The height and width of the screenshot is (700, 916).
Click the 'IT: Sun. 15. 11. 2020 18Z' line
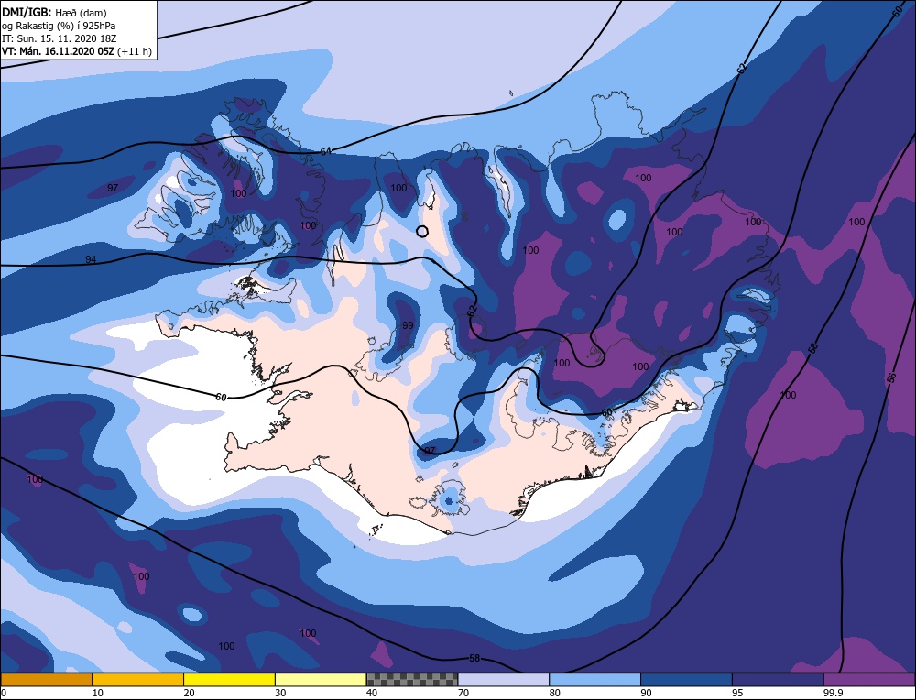[59, 38]
